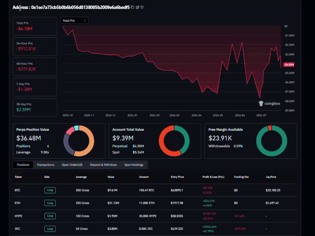315x236 pixels.
Task: Click the Long badge on BTC row
Action: point(50,190)
